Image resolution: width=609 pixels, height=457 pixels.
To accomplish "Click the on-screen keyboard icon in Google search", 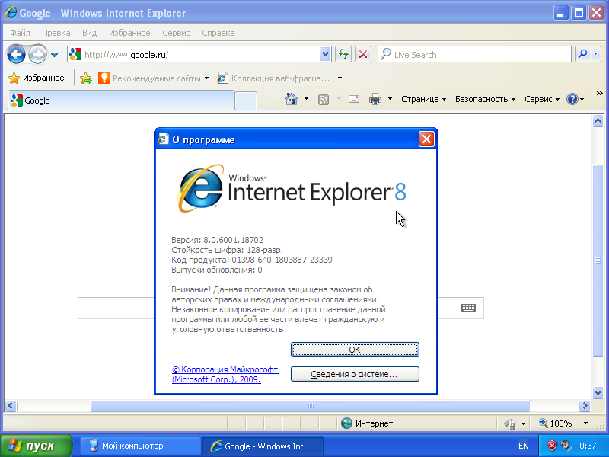I will click(x=468, y=308).
